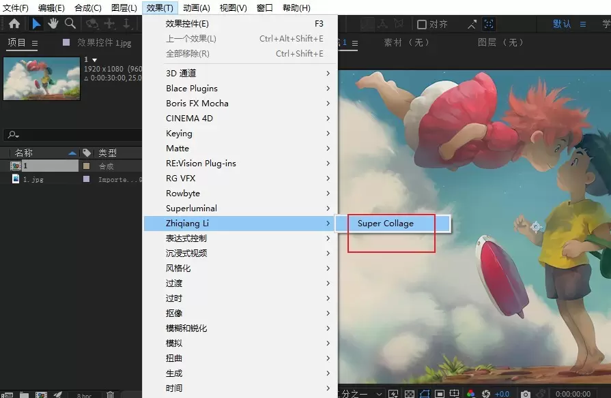Select the Selection arrow tool
This screenshot has width=611, height=398.
click(x=36, y=24)
